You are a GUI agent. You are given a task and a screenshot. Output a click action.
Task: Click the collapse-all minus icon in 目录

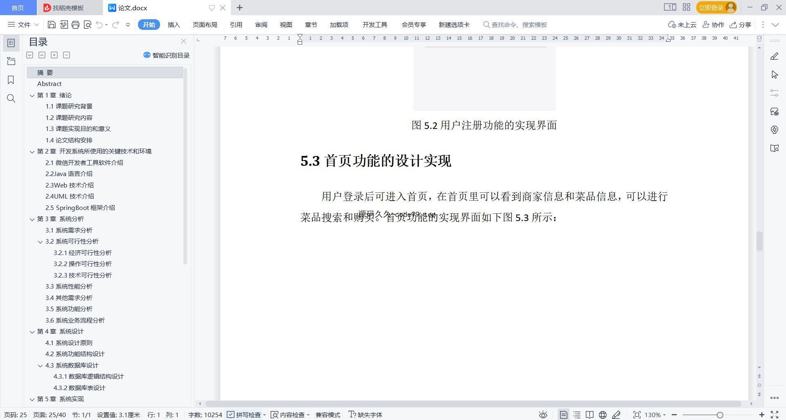pyautogui.click(x=66, y=55)
